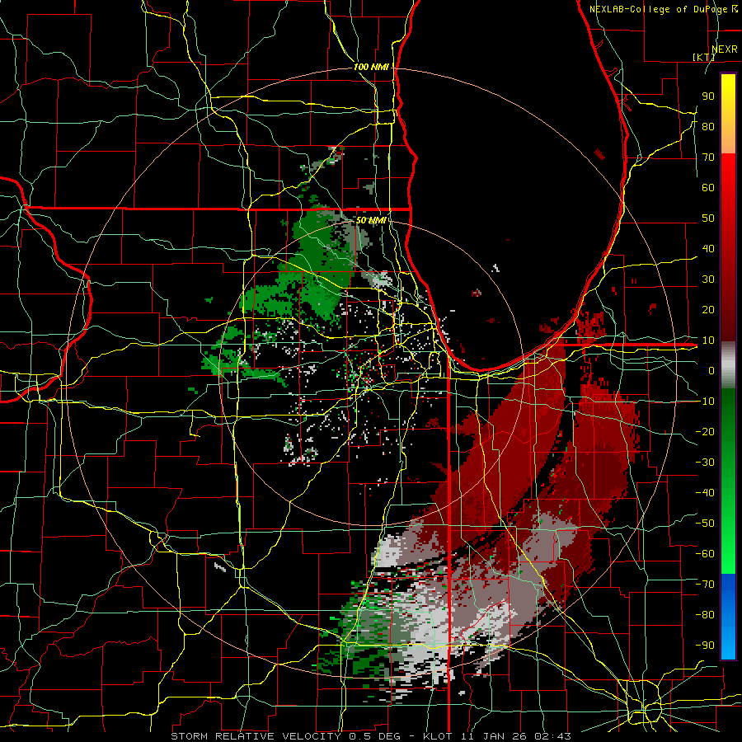The width and height of the screenshot is (742, 742).
Task: Click the -50 value on the velocity scale
Action: (705, 523)
